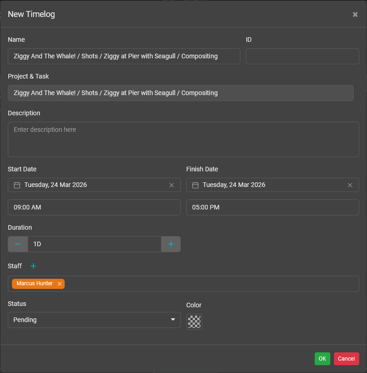Increase duration with plus button
The height and width of the screenshot is (373, 367).
click(171, 244)
